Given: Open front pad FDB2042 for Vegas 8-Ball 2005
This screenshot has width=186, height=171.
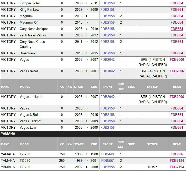Looking at the screenshot, I should click(107, 71).
